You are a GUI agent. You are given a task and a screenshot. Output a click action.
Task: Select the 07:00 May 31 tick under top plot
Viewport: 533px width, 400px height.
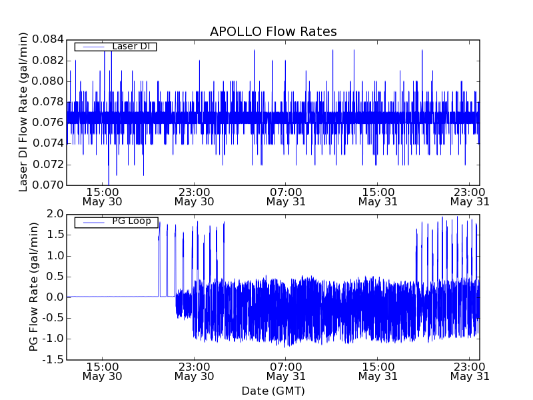pos(286,196)
